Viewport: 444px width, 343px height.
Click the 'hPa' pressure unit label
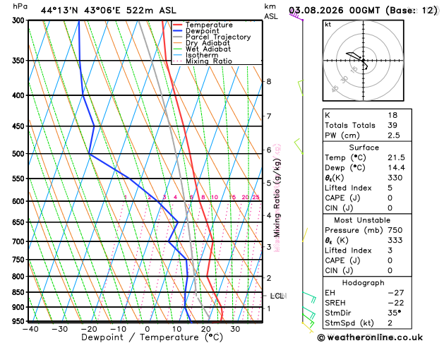click(20, 6)
